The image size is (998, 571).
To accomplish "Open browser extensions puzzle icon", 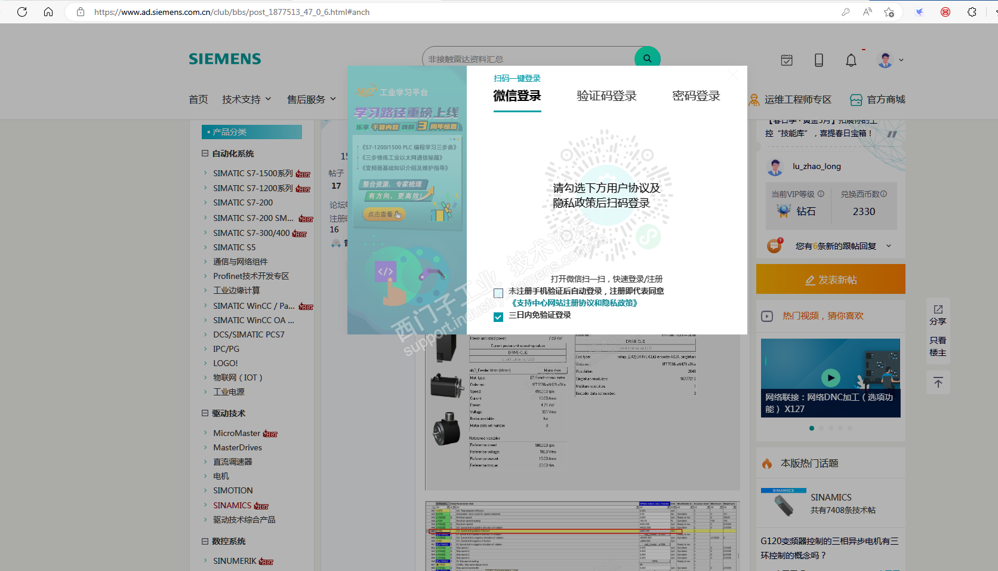I will point(972,12).
